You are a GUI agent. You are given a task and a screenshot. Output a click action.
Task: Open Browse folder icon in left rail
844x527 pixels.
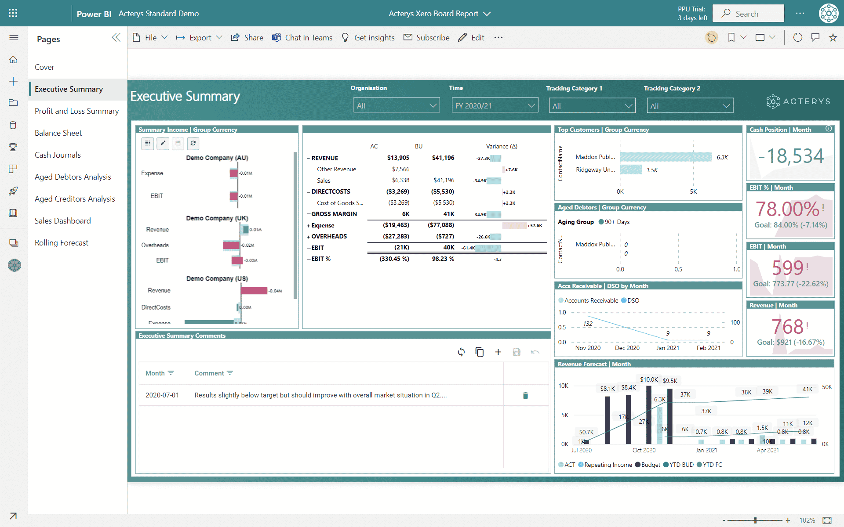pos(13,103)
